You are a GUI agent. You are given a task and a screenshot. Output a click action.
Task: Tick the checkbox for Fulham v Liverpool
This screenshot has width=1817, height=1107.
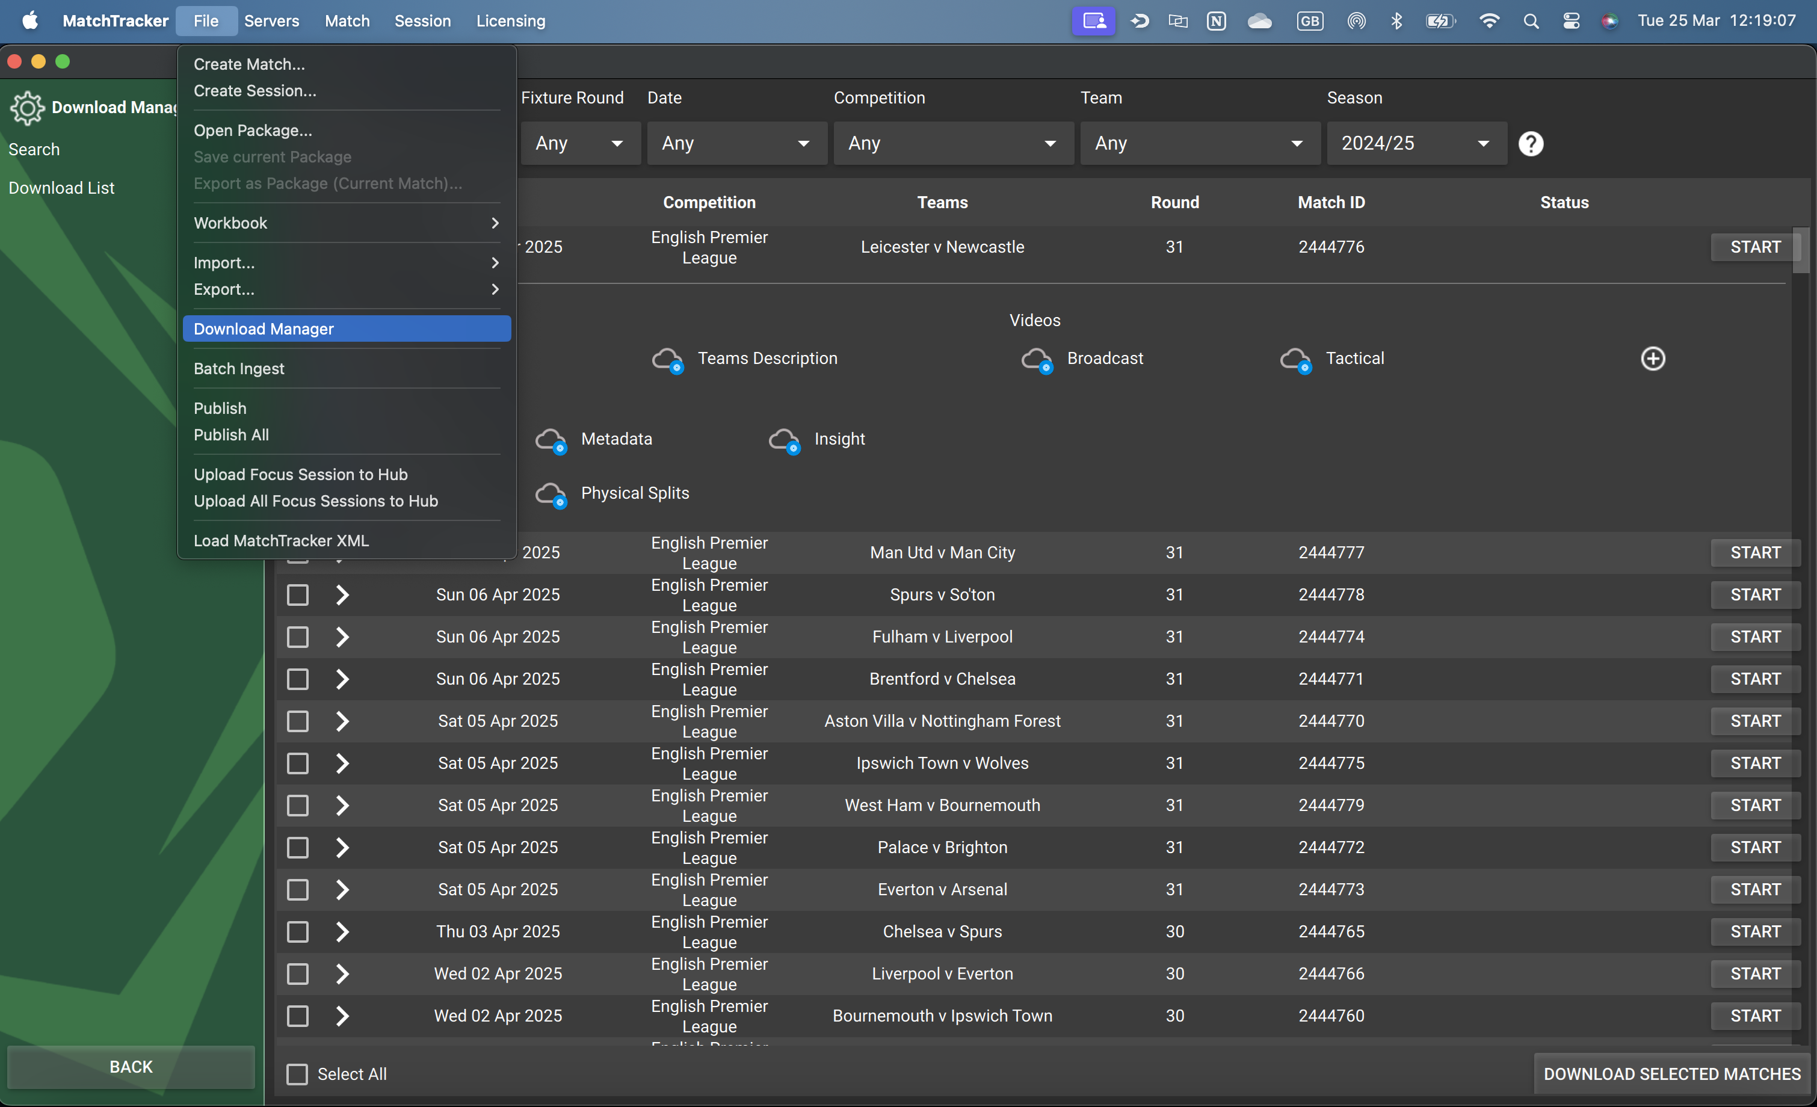(x=297, y=637)
